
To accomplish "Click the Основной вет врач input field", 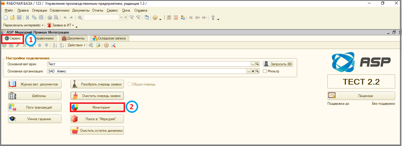I will click(149, 64).
